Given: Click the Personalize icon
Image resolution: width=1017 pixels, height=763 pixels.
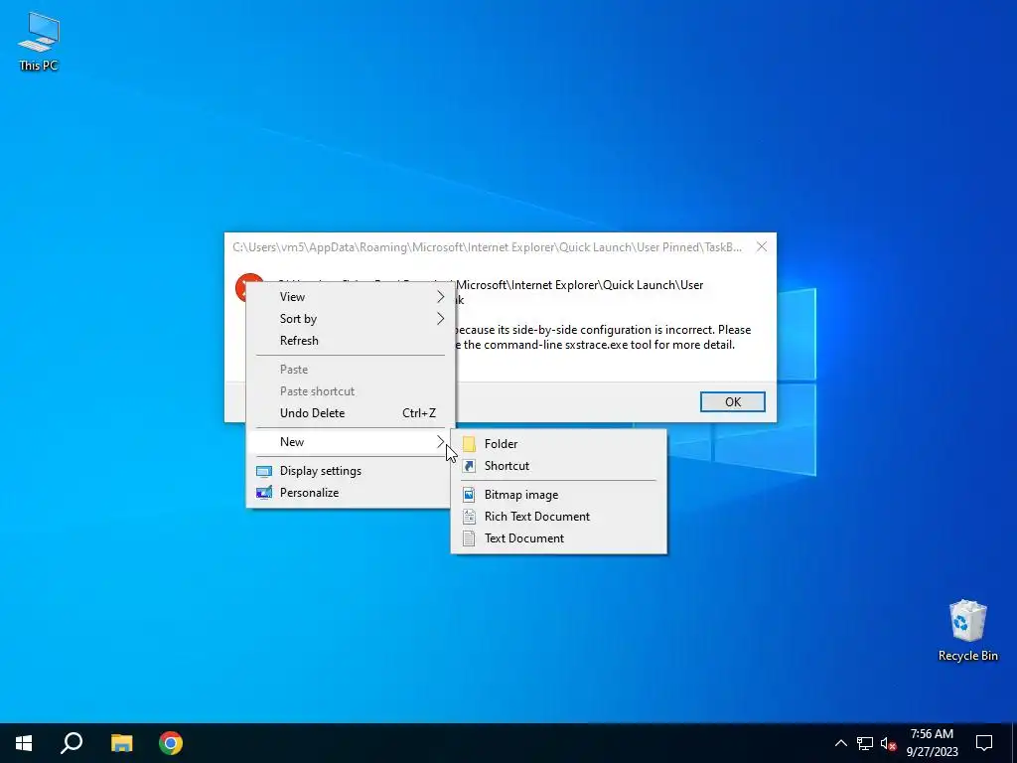Looking at the screenshot, I should [x=264, y=493].
